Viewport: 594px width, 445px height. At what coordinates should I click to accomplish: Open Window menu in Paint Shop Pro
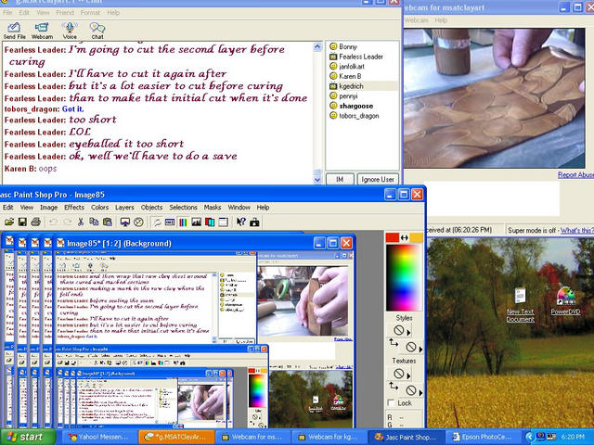239,208
